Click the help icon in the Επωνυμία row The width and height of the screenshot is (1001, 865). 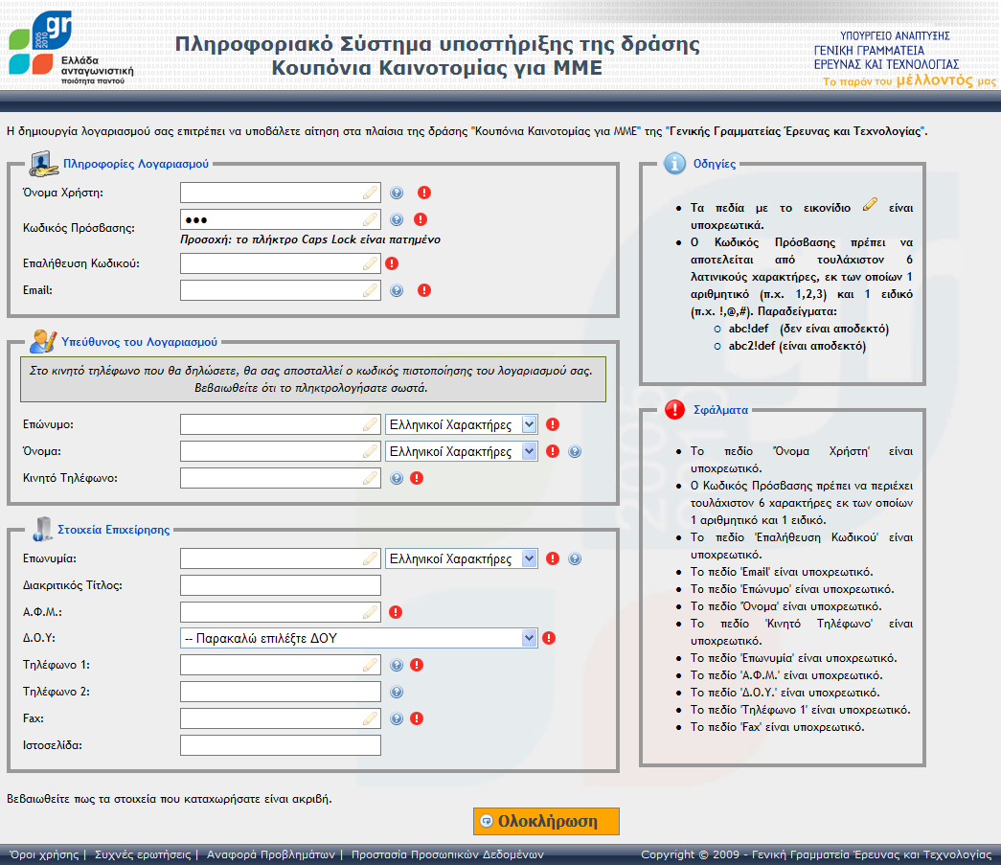(575, 558)
